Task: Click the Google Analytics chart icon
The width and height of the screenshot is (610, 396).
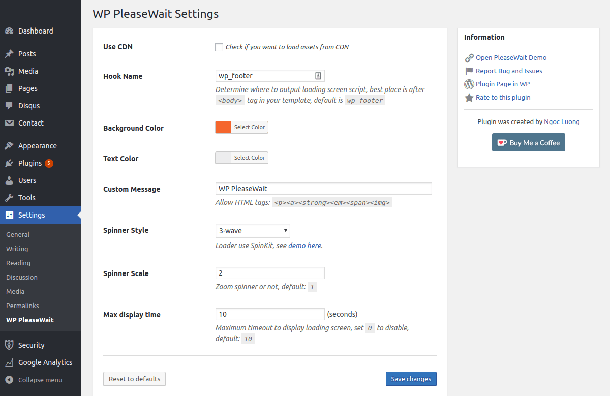Action: 9,362
